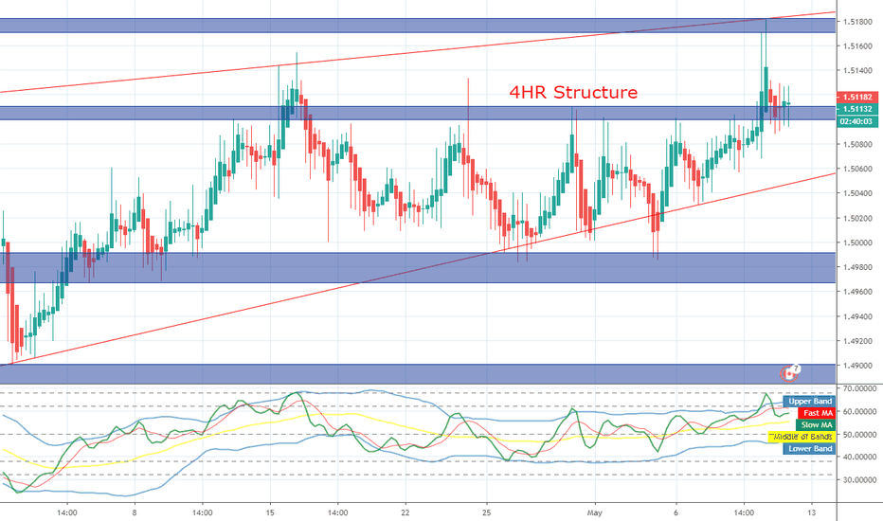Click the 1.49400 price axis label
The width and height of the screenshot is (883, 521).
pyautogui.click(x=857, y=316)
